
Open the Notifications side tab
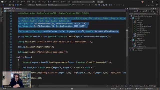point(158,11)
